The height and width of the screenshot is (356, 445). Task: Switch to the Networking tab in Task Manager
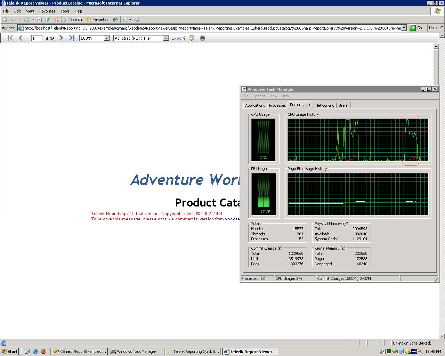coord(325,105)
